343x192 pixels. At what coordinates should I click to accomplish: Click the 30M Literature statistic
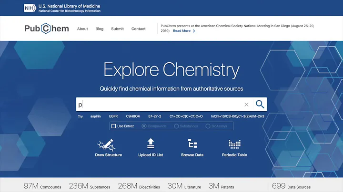point(184,186)
